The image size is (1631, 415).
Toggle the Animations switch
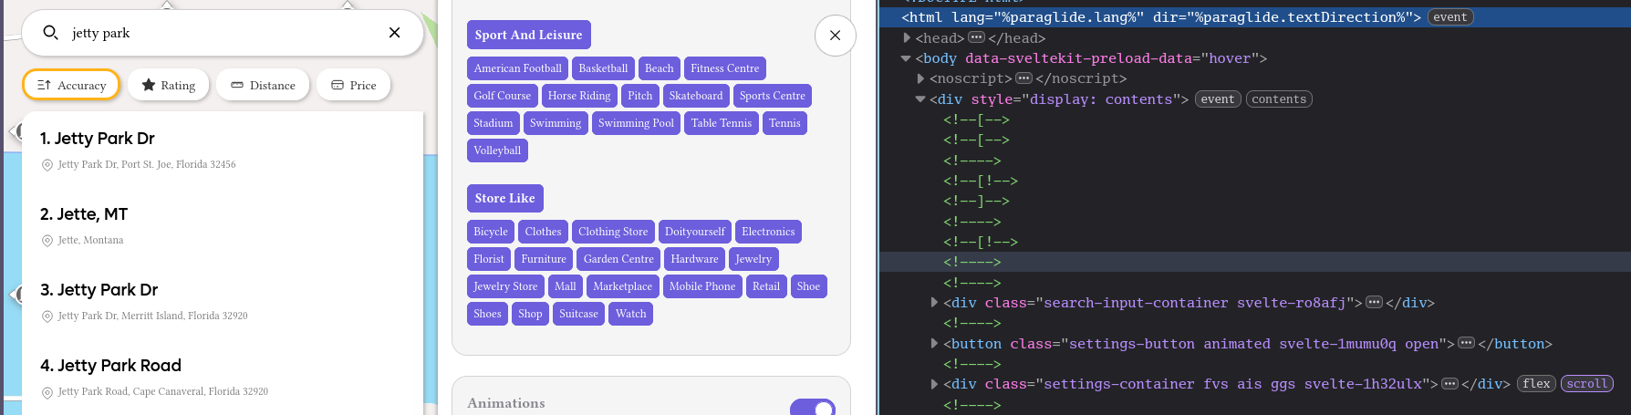[x=812, y=407]
